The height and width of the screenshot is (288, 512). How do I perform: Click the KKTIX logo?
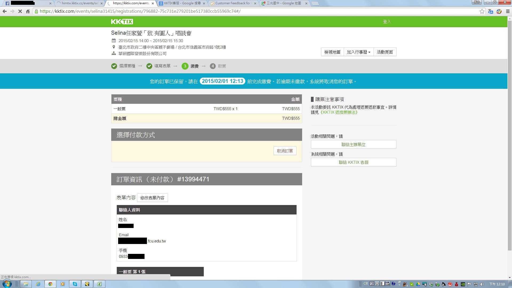[x=122, y=22]
